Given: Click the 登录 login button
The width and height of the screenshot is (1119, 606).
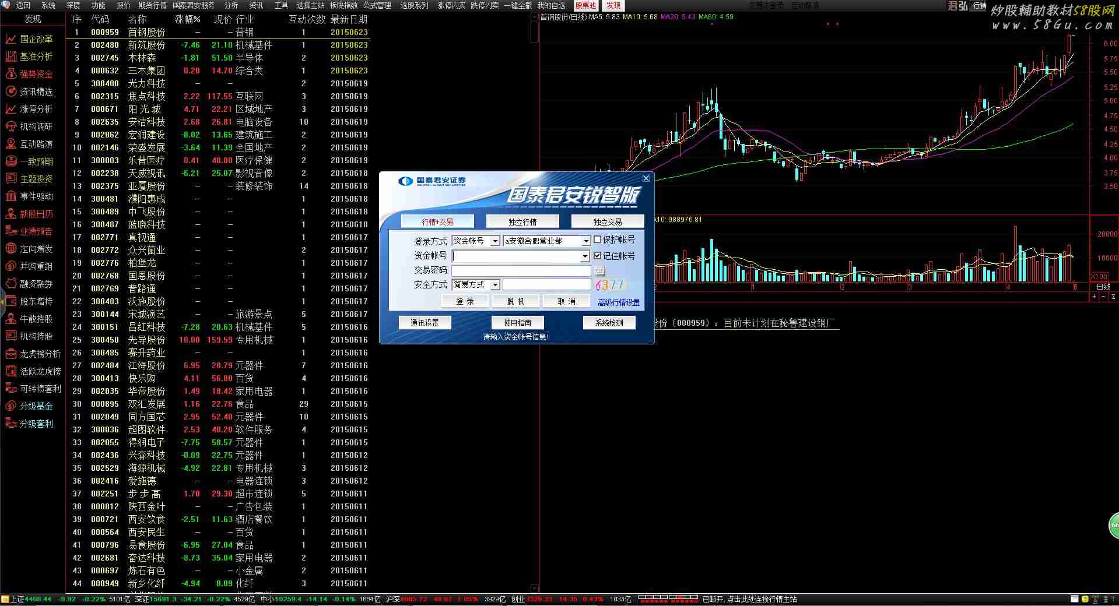Looking at the screenshot, I should click(465, 301).
